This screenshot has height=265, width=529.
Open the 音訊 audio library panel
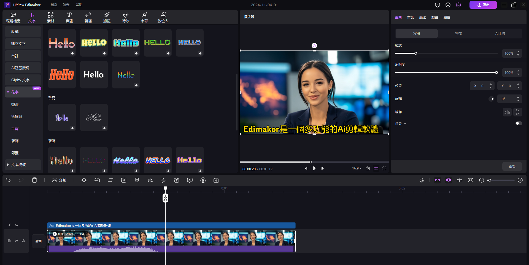tap(69, 17)
